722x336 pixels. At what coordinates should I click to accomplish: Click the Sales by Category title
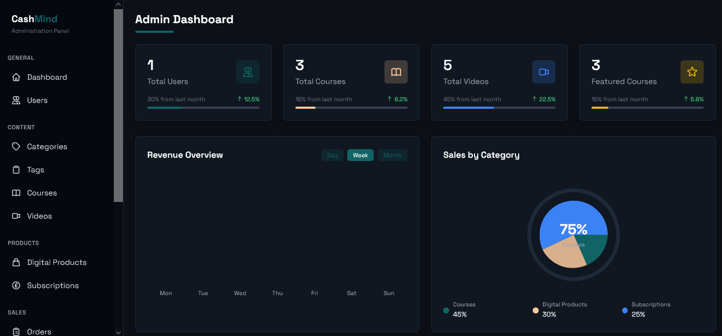point(482,155)
